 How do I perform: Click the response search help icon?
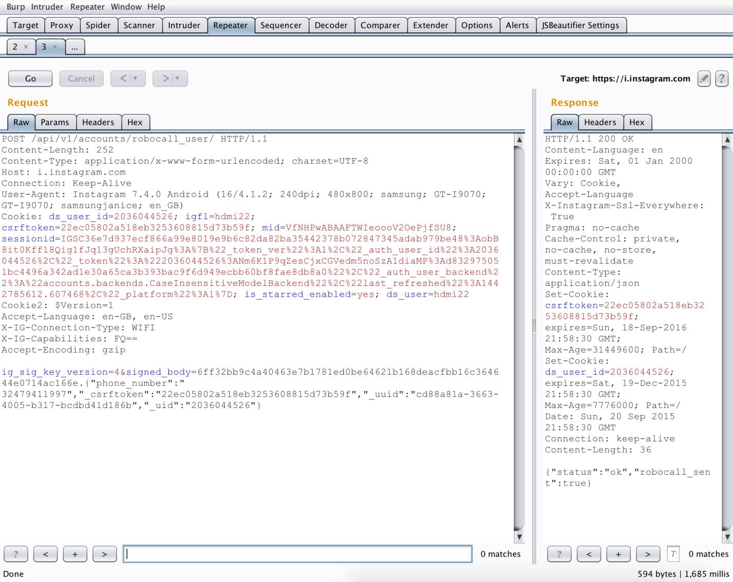click(x=559, y=554)
